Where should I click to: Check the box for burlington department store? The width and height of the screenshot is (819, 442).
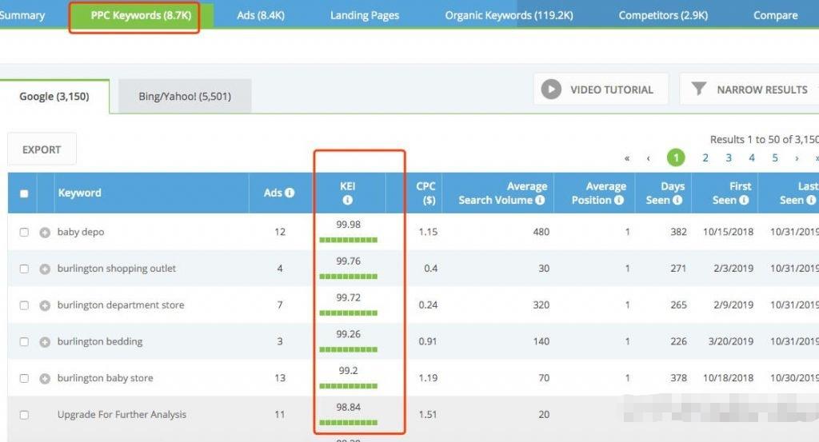[x=24, y=305]
